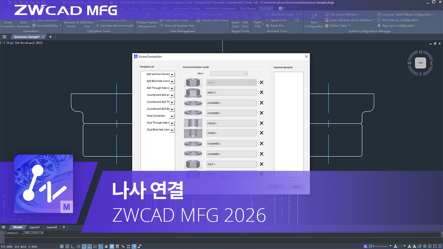Screen dimensions: 443x249
Task: Click the ViewCube W compass marker
Action: click(x=409, y=63)
